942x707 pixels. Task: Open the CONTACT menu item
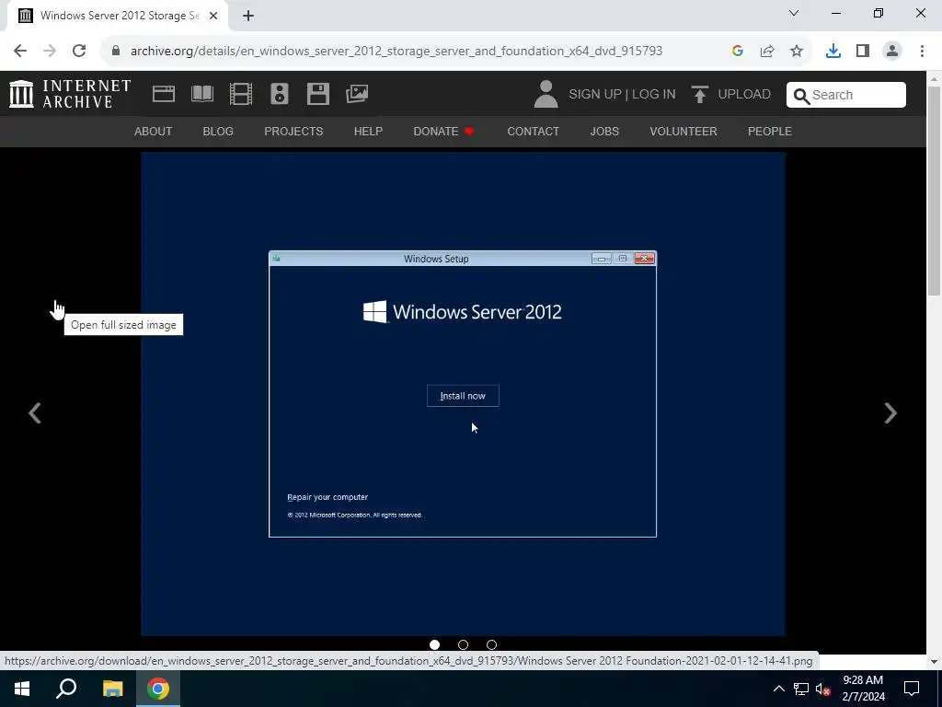tap(533, 131)
